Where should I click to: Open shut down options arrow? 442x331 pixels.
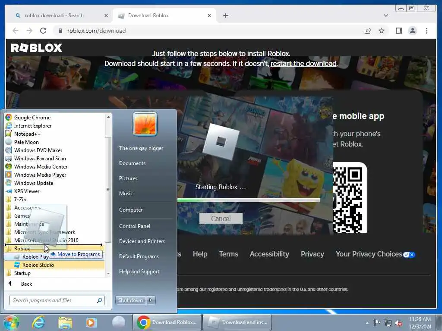(x=151, y=300)
